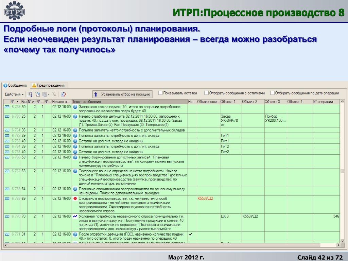Click the horizontal scrollbar track
Viewport: 348px width, 261px height.
pyautogui.click(x=172, y=245)
